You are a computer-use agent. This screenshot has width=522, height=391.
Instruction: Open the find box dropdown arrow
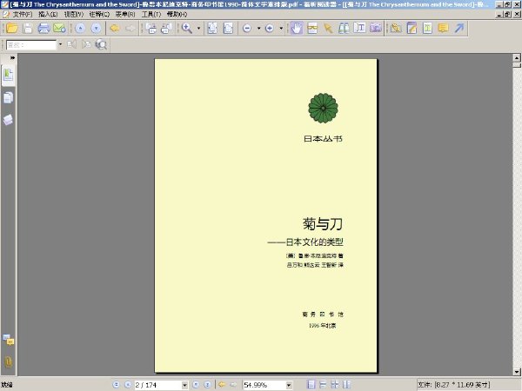click(60, 44)
